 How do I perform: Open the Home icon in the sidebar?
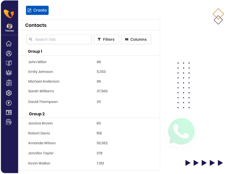pyautogui.click(x=9, y=44)
